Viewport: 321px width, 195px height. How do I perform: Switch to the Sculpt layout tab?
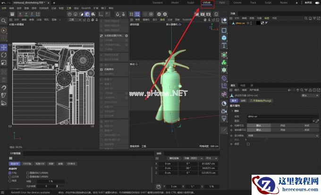[x=190, y=2]
